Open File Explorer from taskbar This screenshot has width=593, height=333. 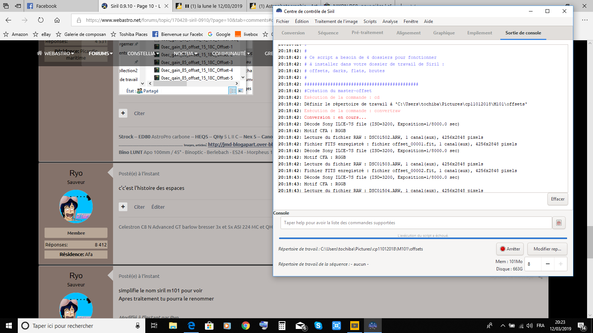pos(173,326)
